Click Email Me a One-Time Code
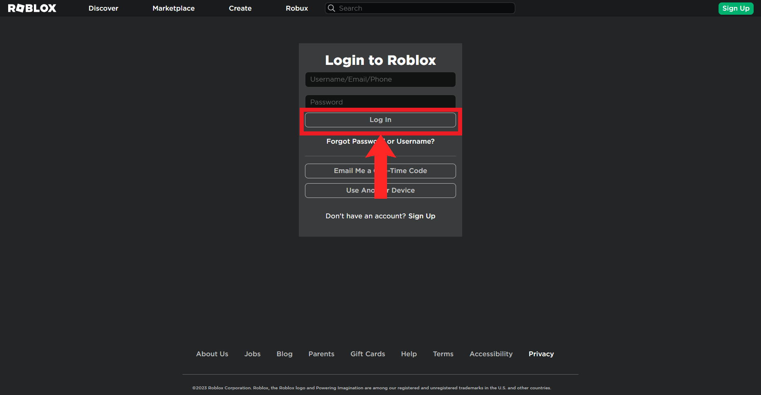Screen dimensions: 761x395 tap(380, 171)
